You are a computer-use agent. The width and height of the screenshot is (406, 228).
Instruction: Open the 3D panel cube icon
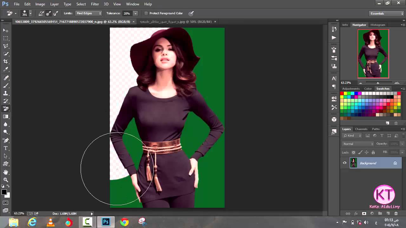[334, 119]
